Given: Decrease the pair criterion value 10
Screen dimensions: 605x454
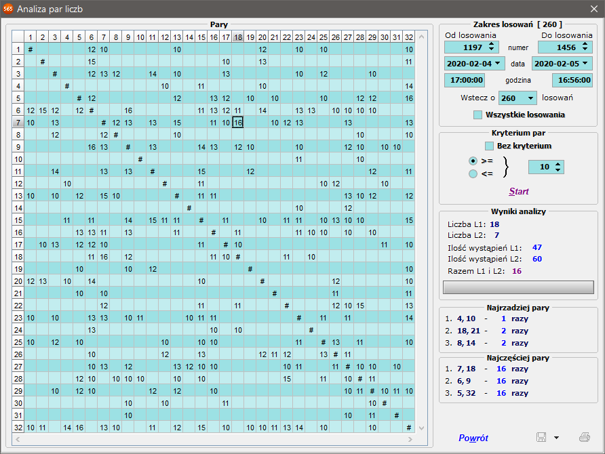Looking at the screenshot, I should (x=558, y=169).
